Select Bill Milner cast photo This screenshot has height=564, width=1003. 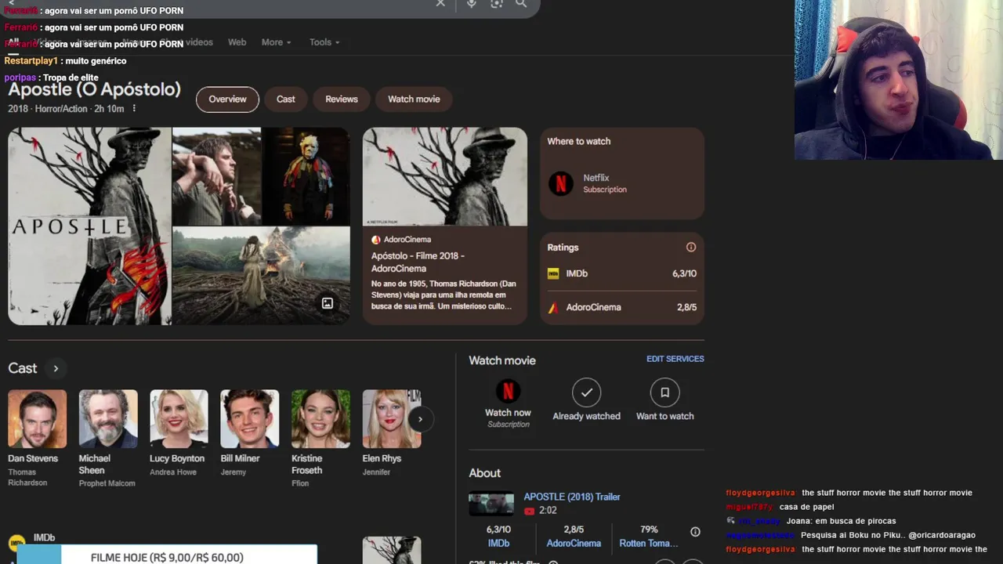[250, 419]
